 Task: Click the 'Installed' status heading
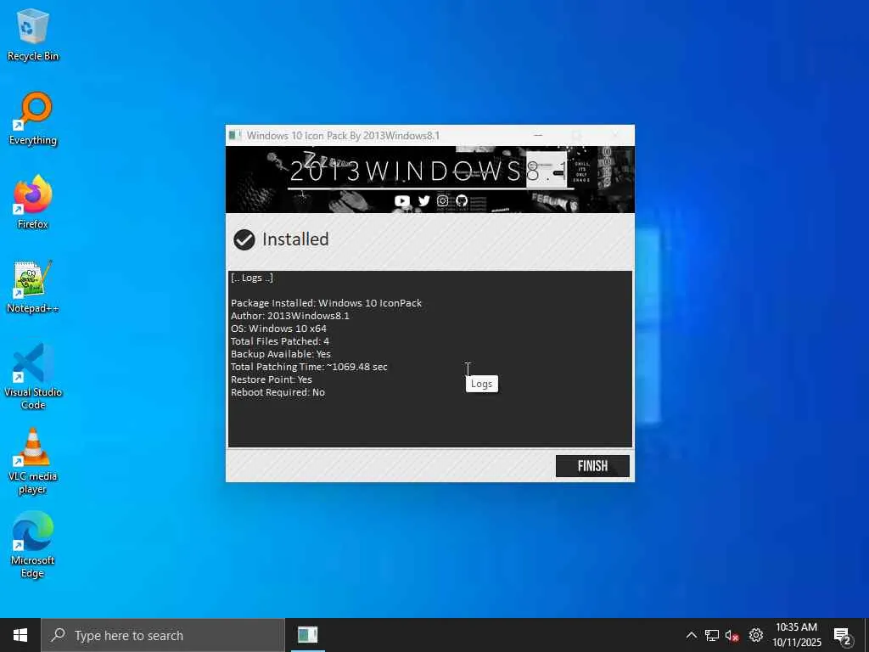tap(295, 239)
